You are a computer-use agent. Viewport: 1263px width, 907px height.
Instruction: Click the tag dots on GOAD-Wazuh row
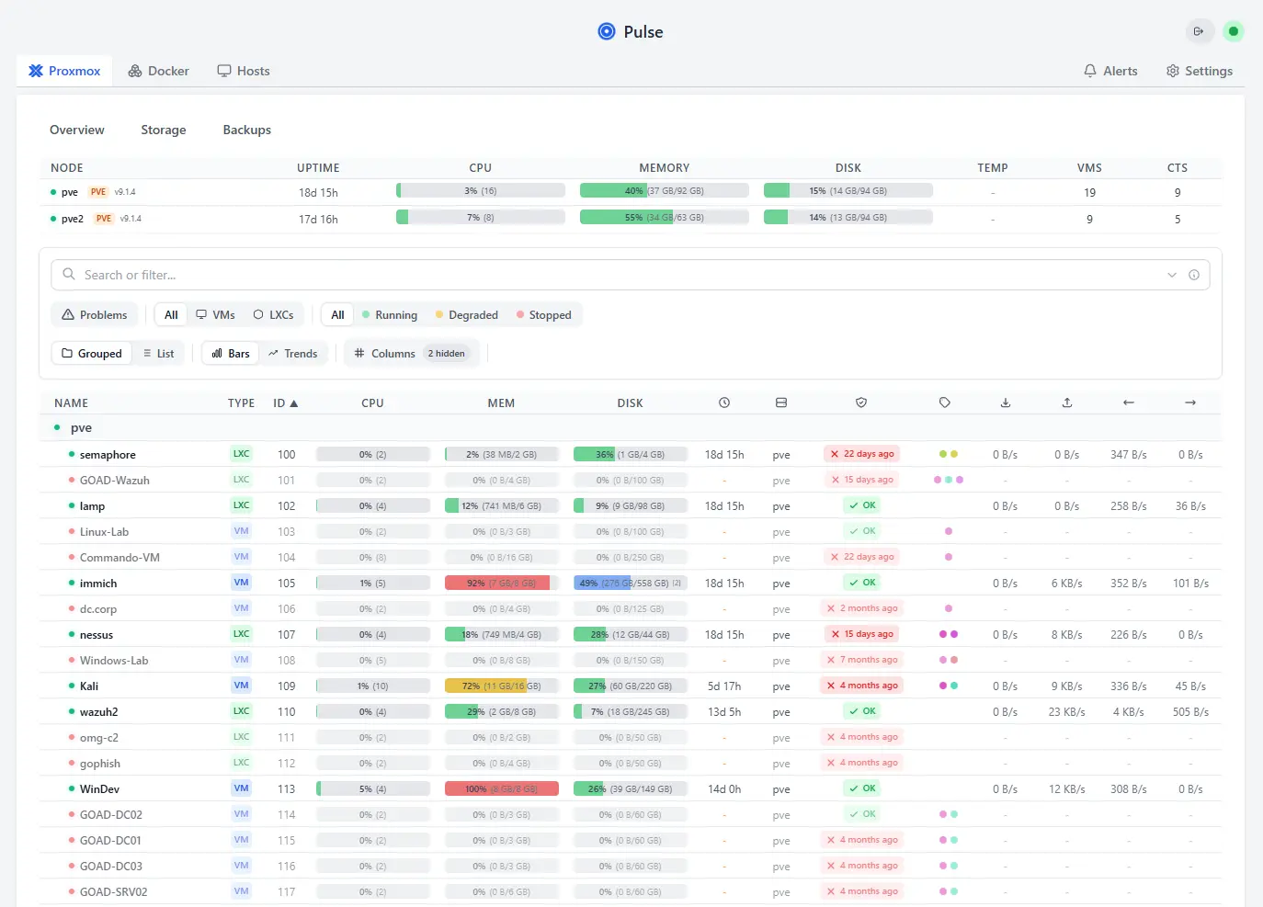(x=949, y=480)
